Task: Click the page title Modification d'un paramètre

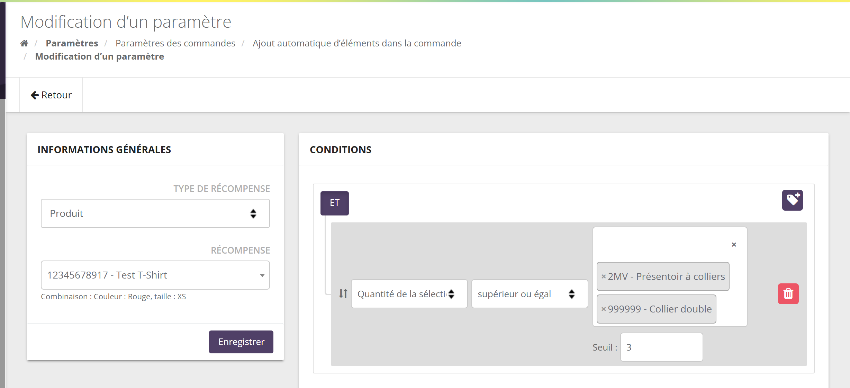Action: 126,22
